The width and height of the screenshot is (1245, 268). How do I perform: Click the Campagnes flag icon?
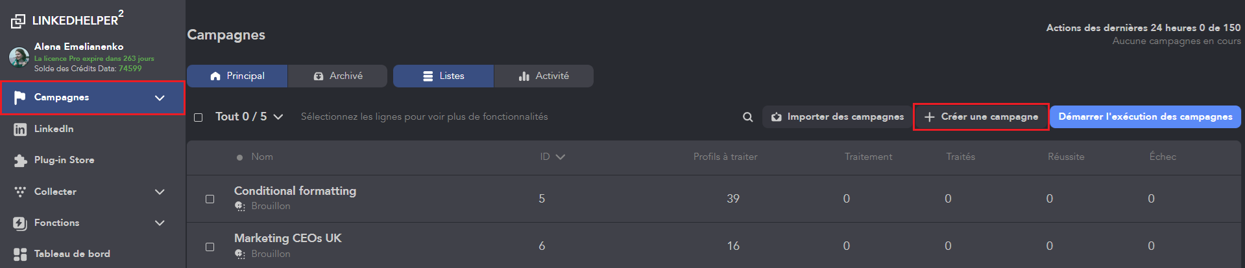point(20,97)
